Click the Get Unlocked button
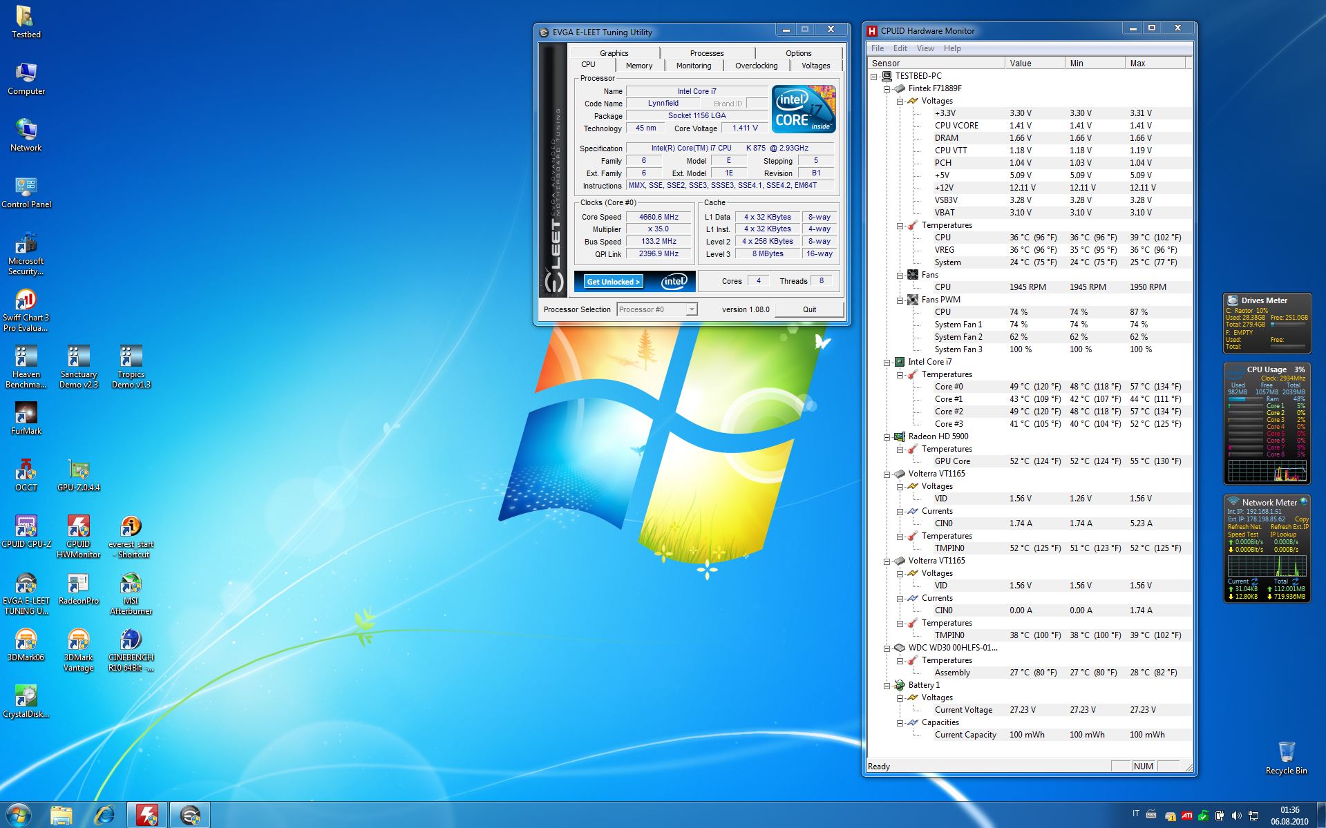The image size is (1326, 828). pos(614,282)
